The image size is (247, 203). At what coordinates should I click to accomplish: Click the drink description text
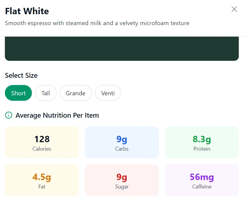pyautogui.click(x=97, y=23)
